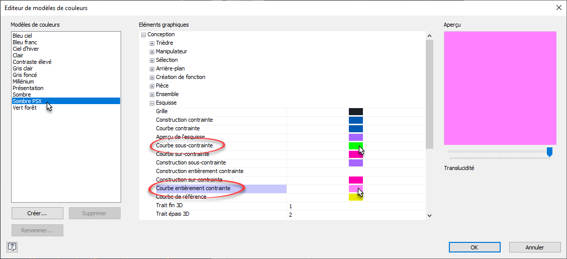Expand the Trièdre tree node

pyautogui.click(x=152, y=43)
